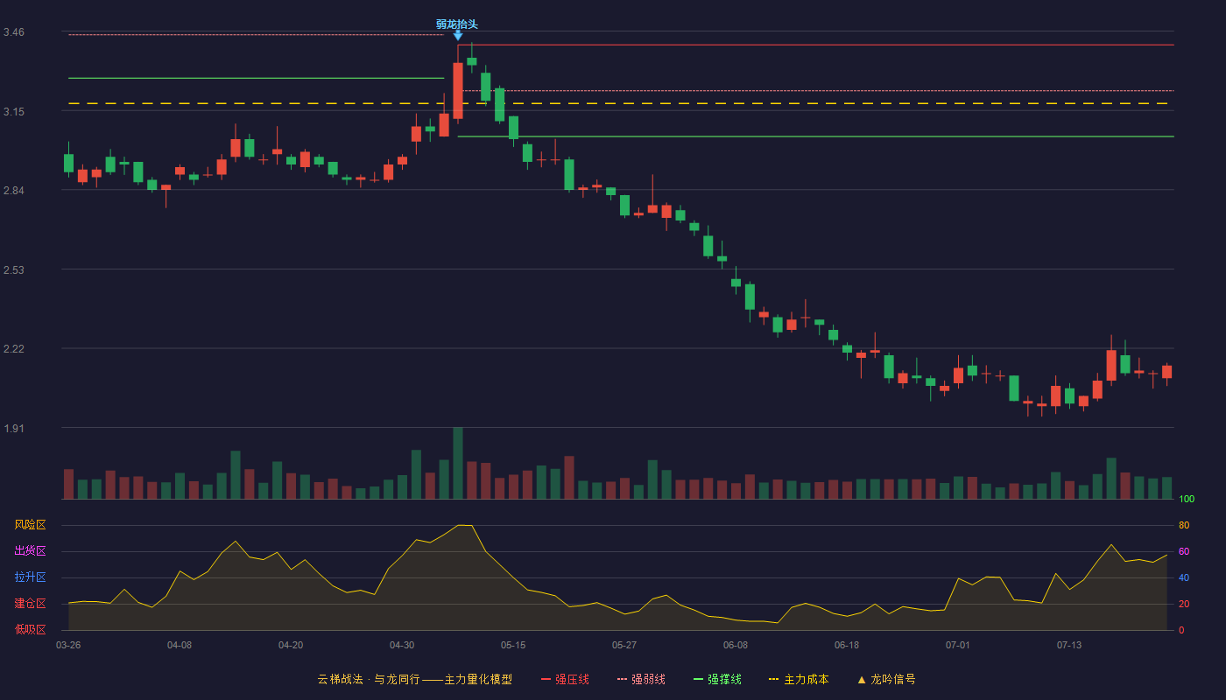Toggle the 强弱线 legend entry

point(641,679)
